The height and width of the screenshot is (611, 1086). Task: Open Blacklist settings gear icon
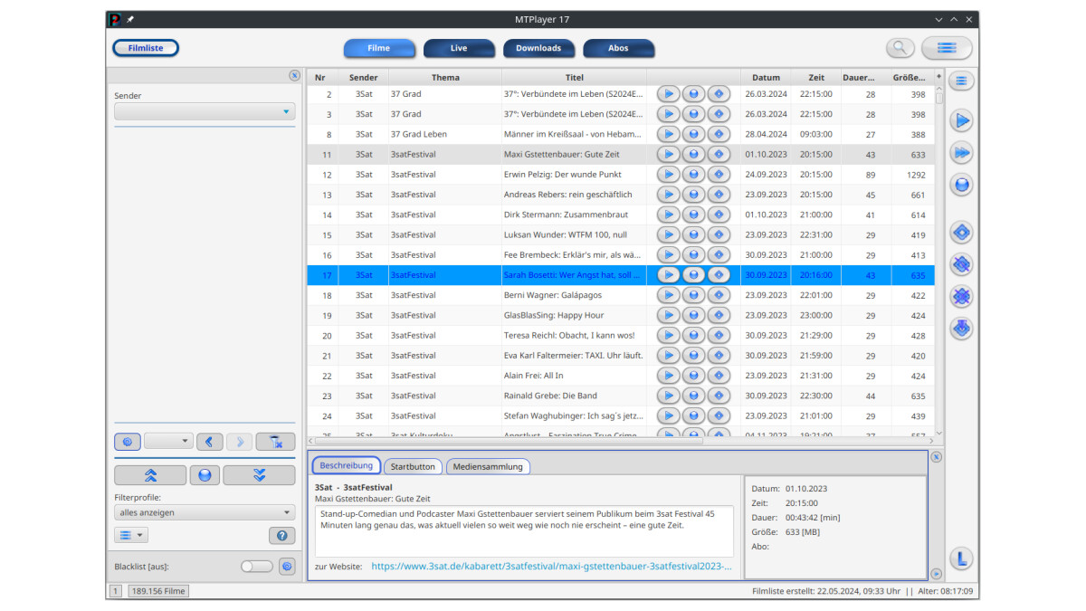click(287, 567)
